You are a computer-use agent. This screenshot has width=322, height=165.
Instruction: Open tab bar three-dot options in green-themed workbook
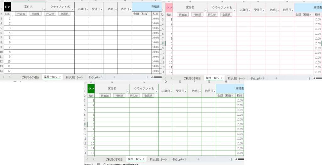tap(231, 159)
